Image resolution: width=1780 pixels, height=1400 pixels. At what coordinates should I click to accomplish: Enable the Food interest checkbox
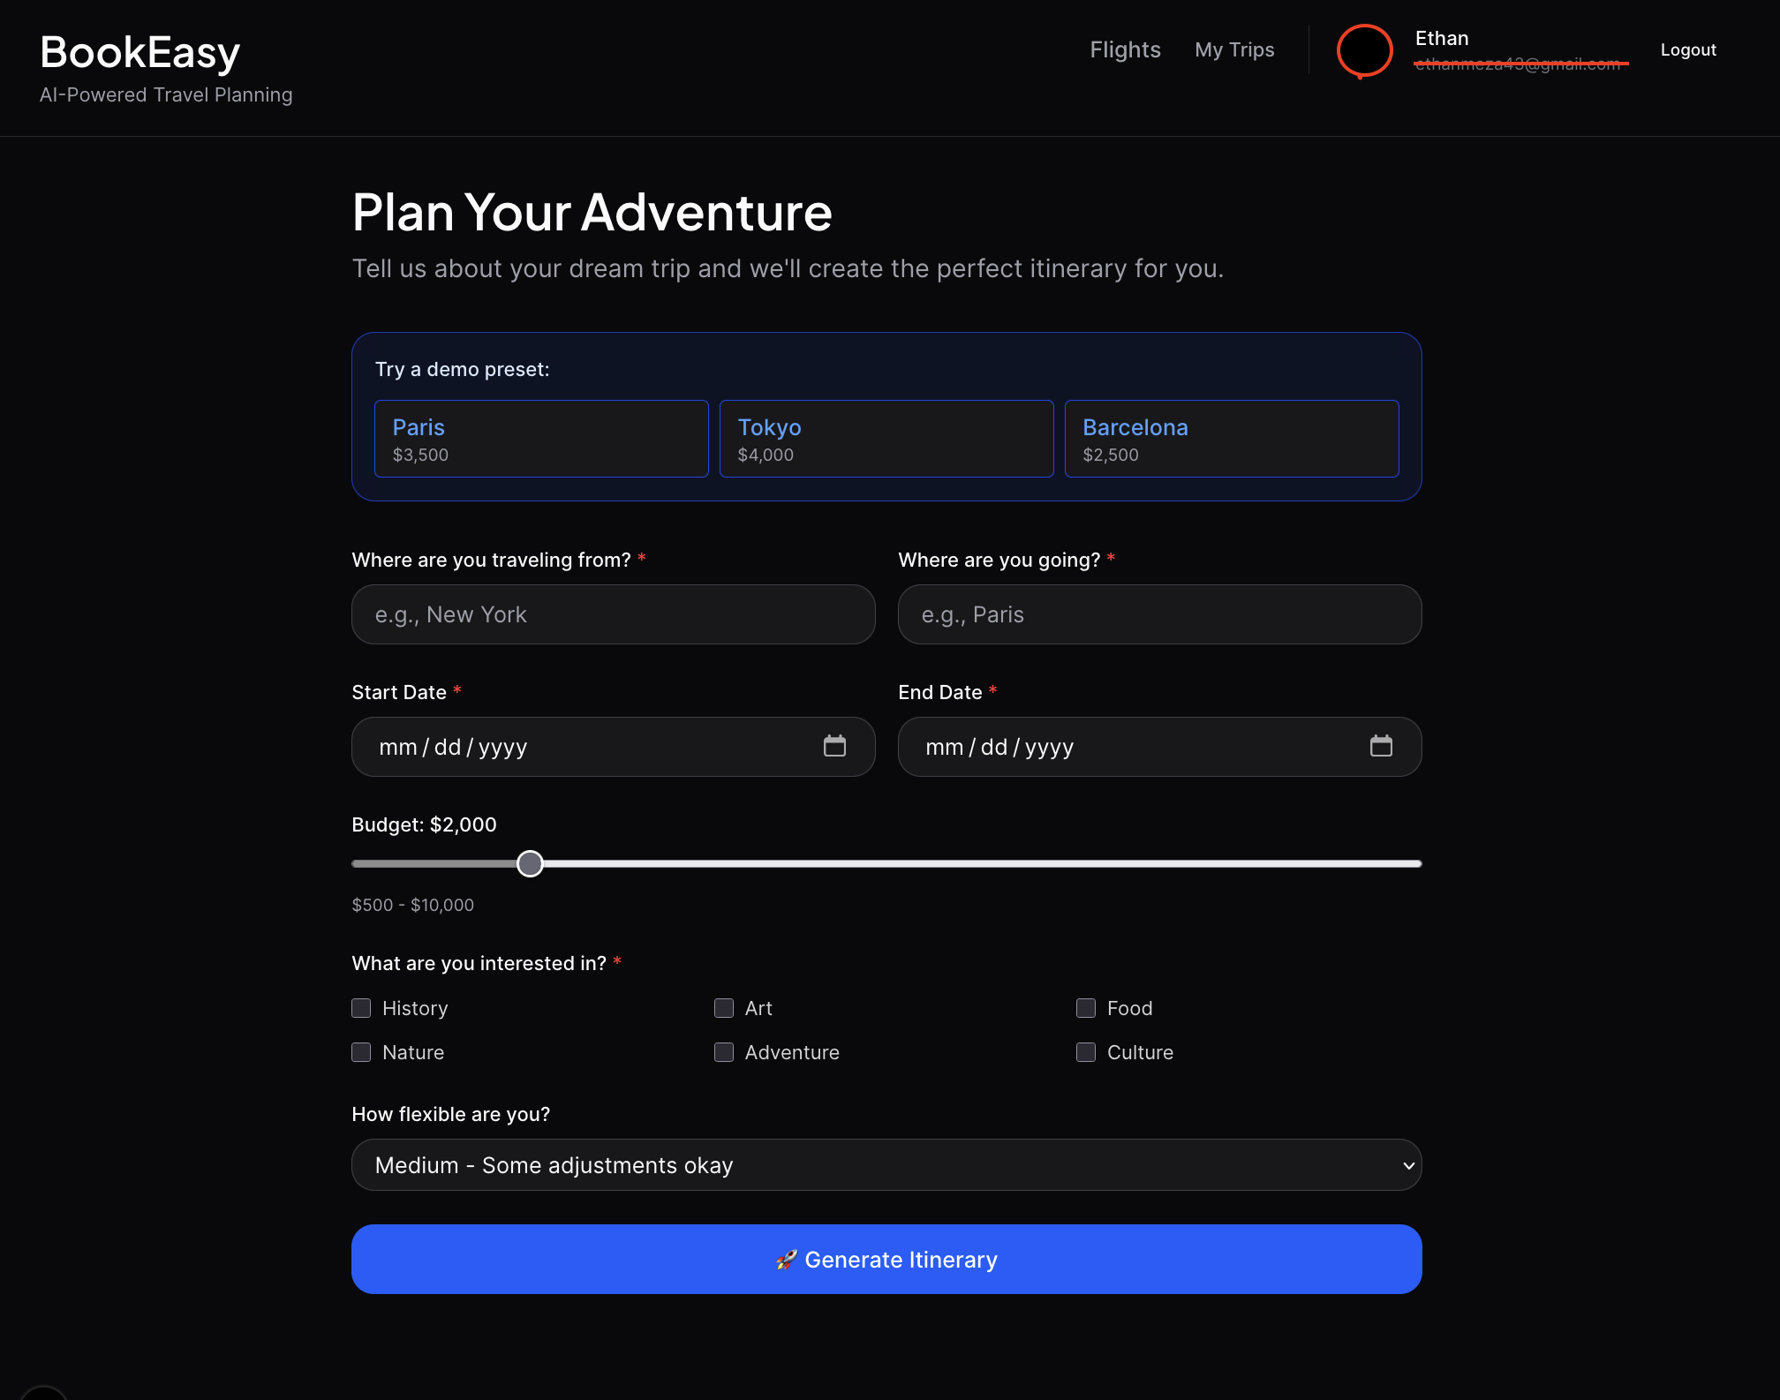point(1086,1008)
